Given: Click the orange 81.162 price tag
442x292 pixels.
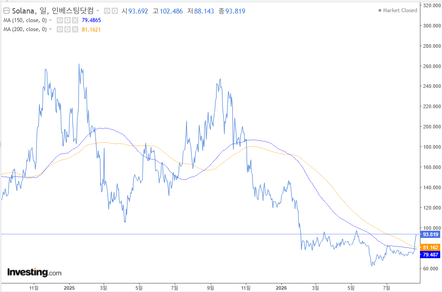Looking at the screenshot, I should (x=430, y=247).
